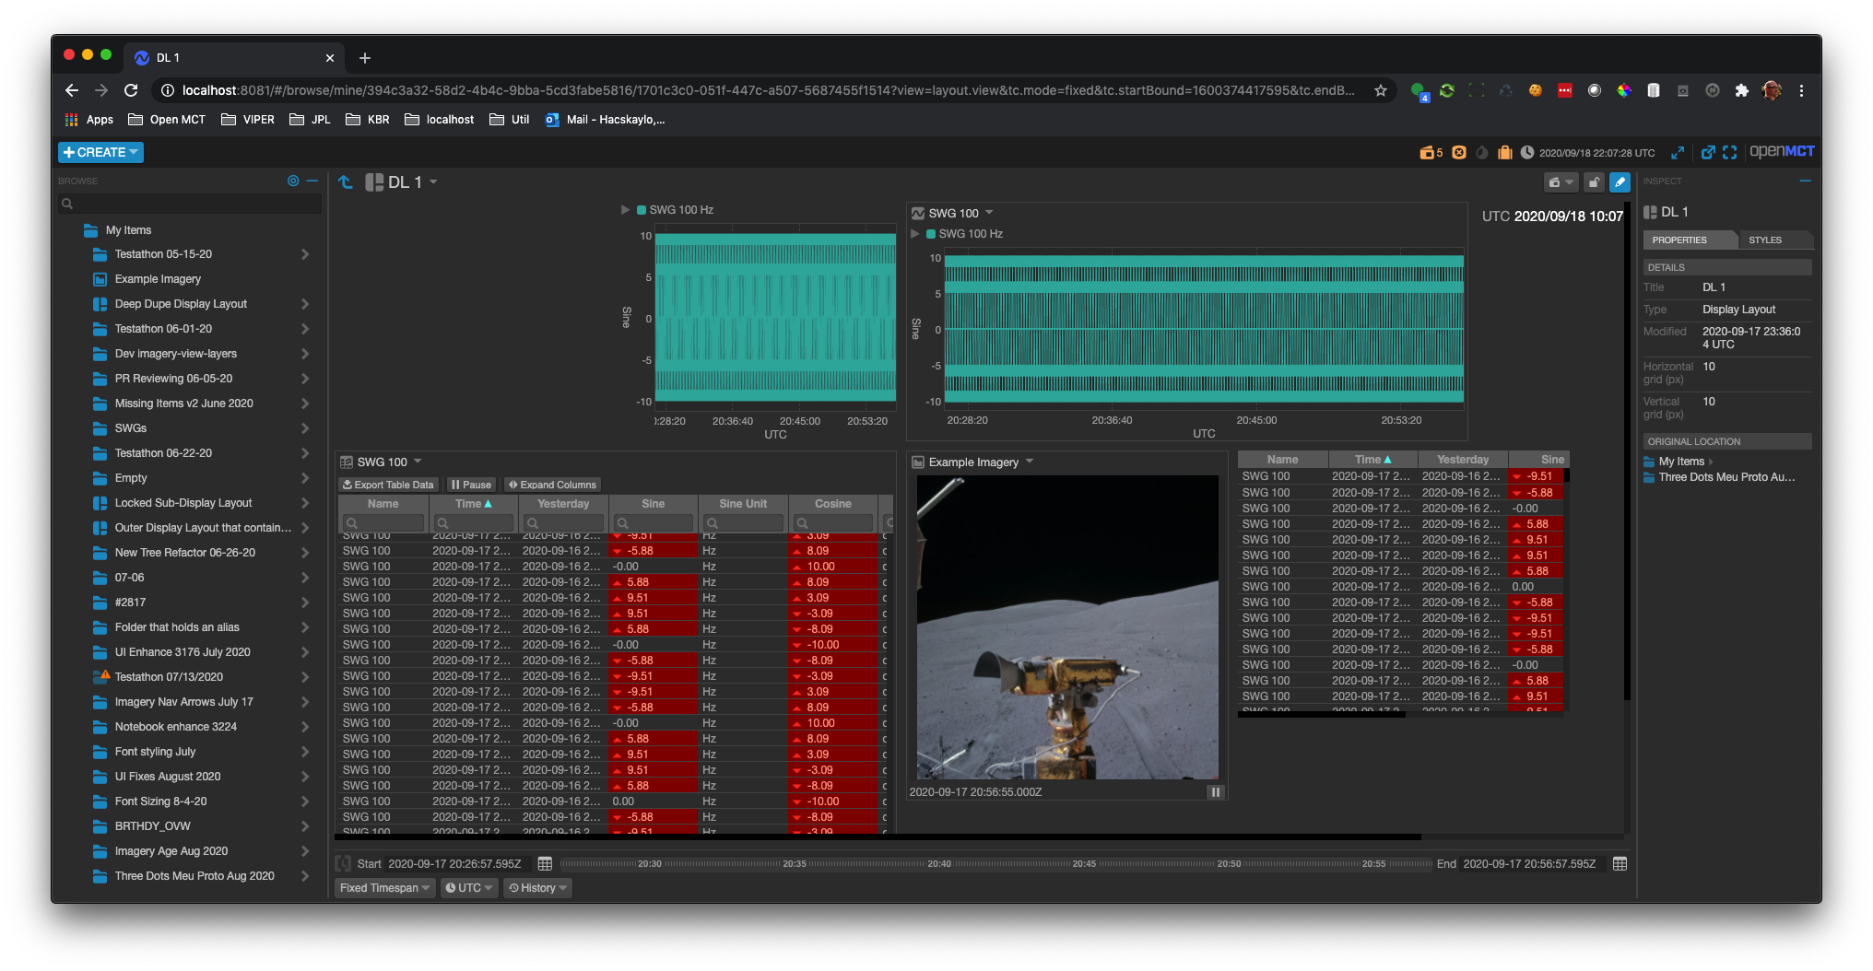Viewport: 1873px width, 971px height.
Task: Toggle the lock button for DL 1 layout
Action: [x=1594, y=182]
